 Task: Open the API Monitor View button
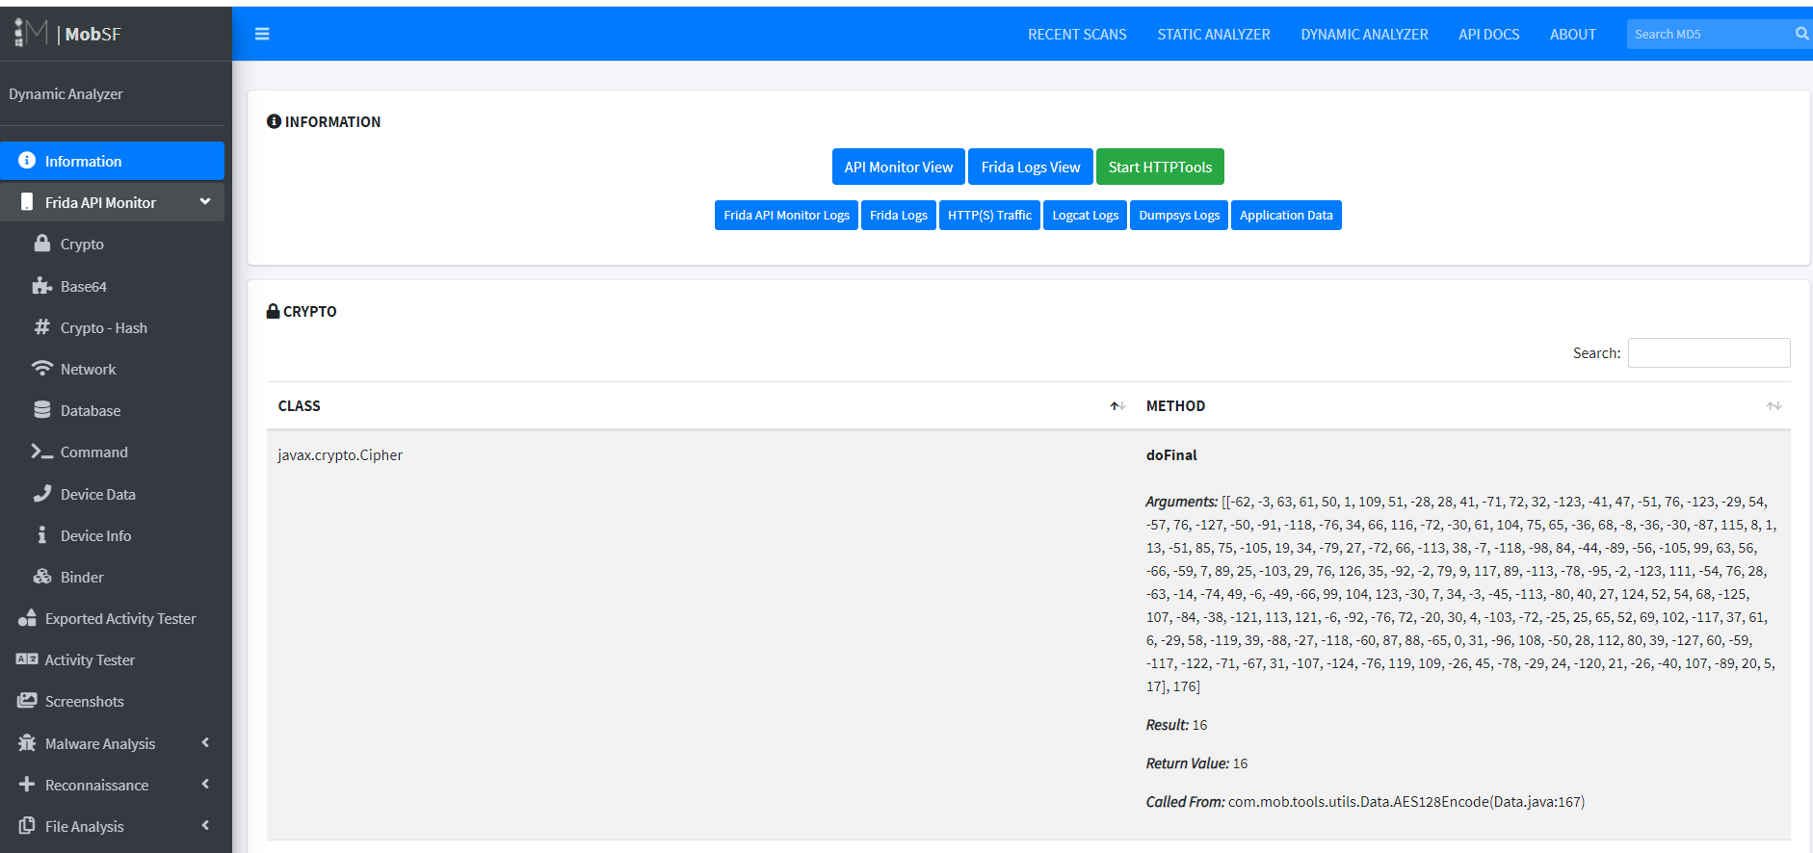(899, 167)
